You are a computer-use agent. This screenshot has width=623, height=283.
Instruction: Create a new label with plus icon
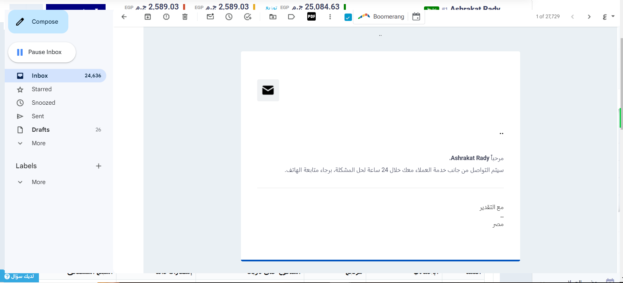tap(98, 166)
